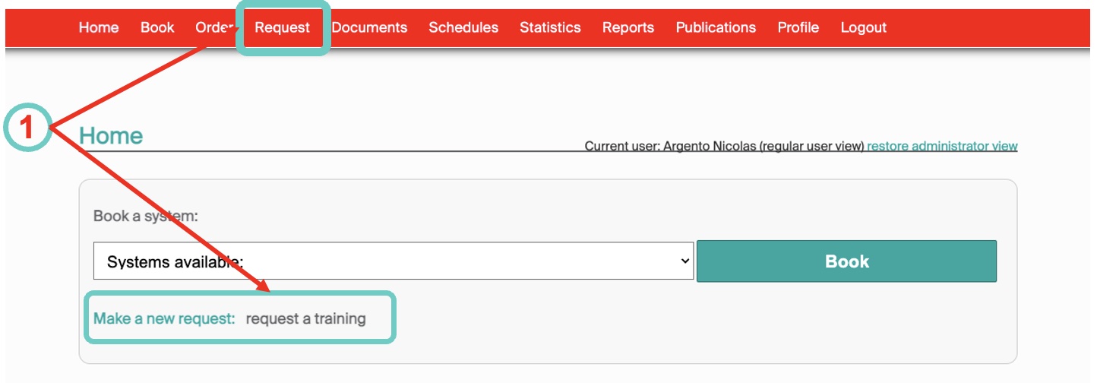This screenshot has width=1097, height=383.
Task: Select the request a training link
Action: tap(305, 318)
